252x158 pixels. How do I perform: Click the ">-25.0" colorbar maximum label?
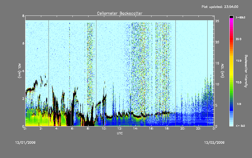click(240, 17)
